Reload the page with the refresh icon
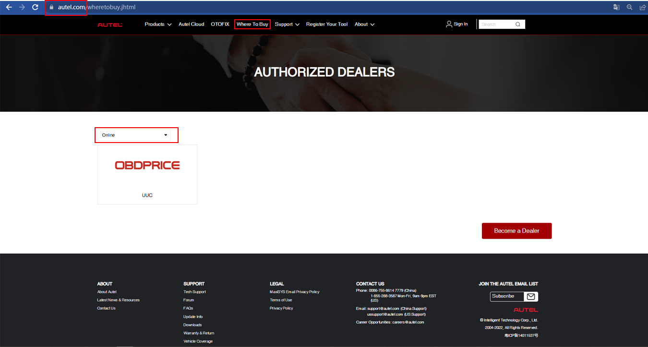 [35, 7]
